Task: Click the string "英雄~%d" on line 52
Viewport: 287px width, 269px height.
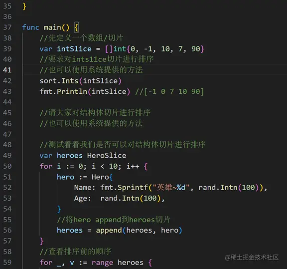Action: [171, 188]
